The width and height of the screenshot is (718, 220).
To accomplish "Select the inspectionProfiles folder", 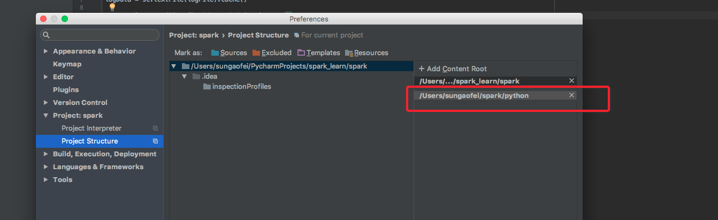I will [241, 87].
